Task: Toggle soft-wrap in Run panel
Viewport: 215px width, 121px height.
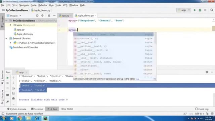Action: tap(13, 88)
